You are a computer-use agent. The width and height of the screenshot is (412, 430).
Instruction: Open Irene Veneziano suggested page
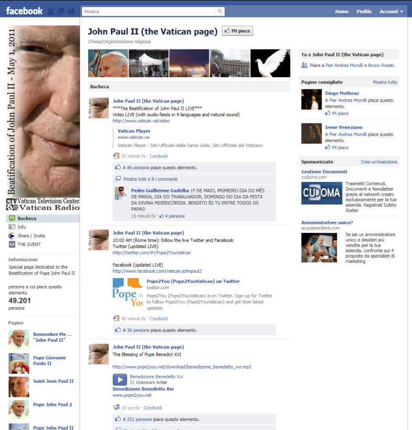344,127
